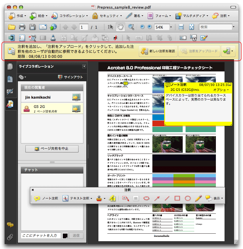Open the 署名 (Sign) menu
The width and height of the screenshot is (243, 249).
point(134,16)
